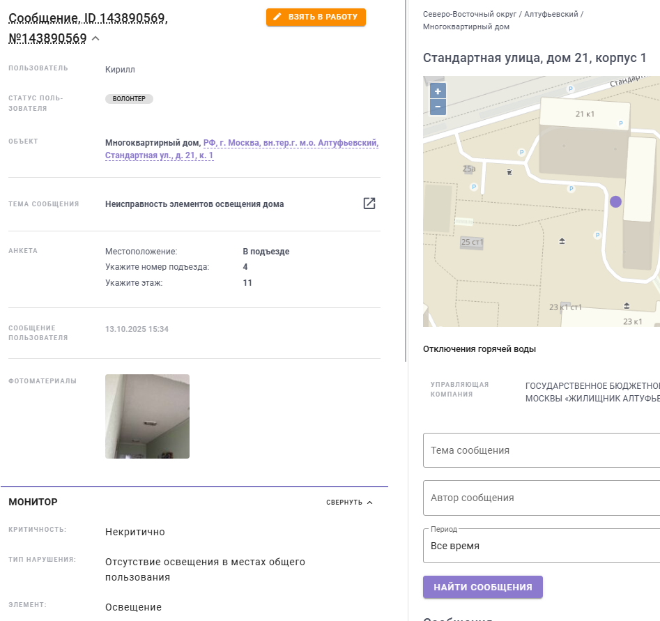Collapse the Монитор section
The width and height of the screenshot is (660, 621).
[350, 503]
